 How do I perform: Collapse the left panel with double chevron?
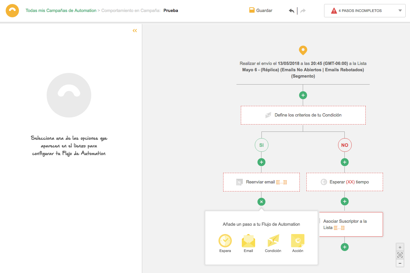point(135,31)
